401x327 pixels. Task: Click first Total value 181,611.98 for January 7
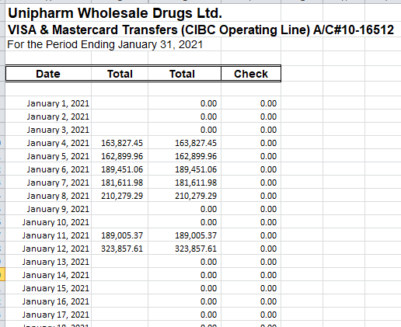coord(122,183)
